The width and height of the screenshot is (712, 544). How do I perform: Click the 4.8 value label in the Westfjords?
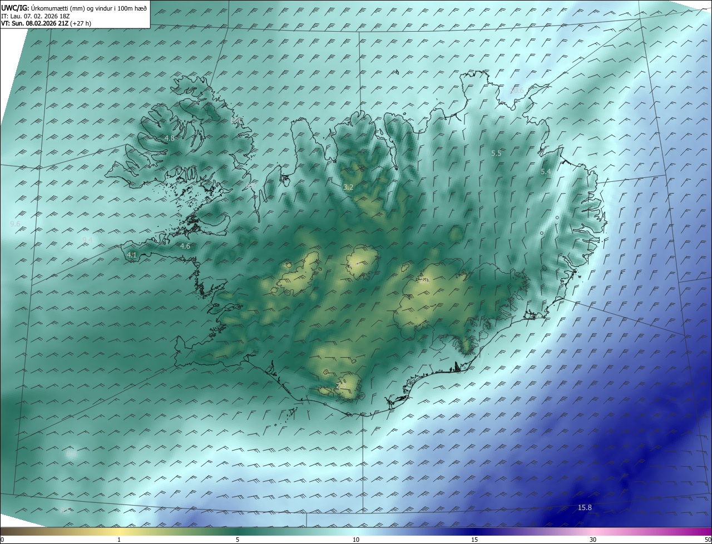[x=170, y=138]
